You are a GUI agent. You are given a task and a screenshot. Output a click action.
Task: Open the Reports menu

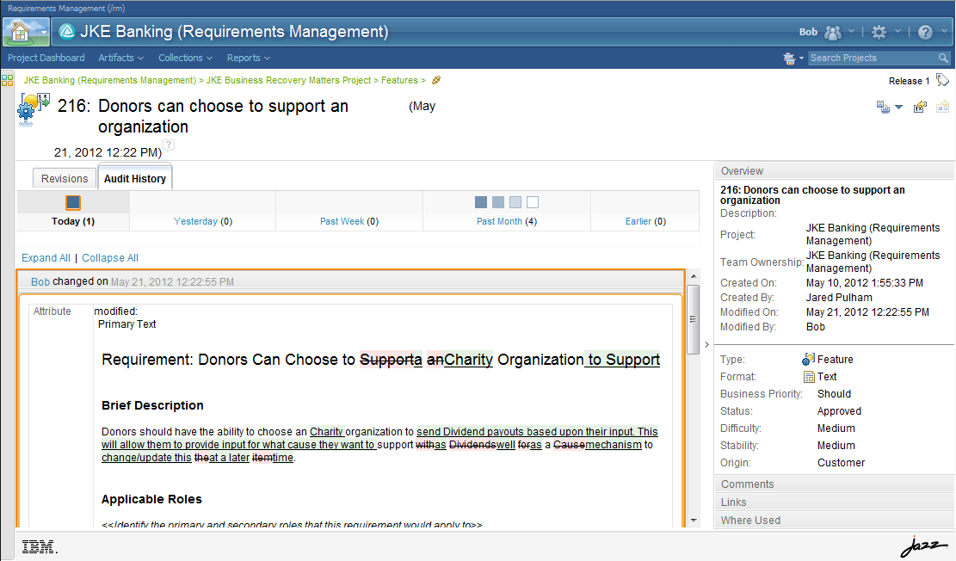click(x=248, y=58)
